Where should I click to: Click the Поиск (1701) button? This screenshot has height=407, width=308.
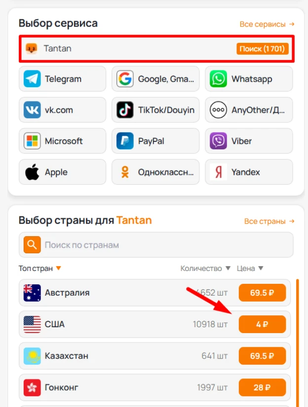click(x=262, y=49)
